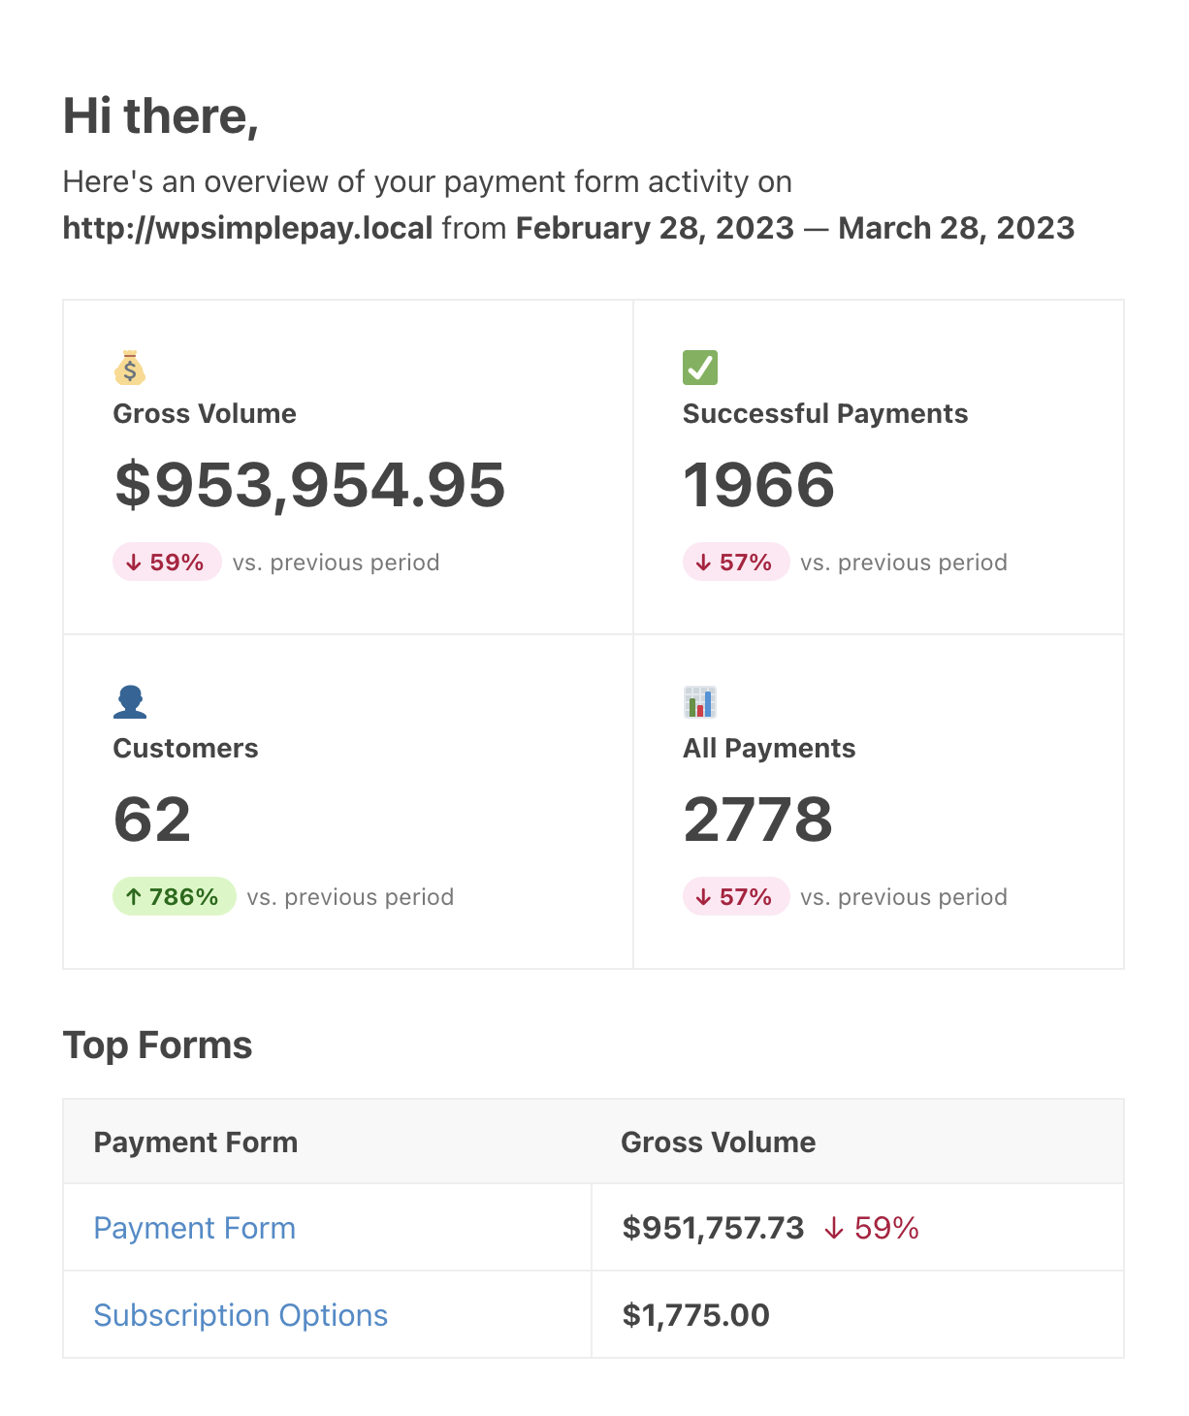Click the Gross Volume 59% decrease badge
Image resolution: width=1189 pixels, height=1416 pixels.
167,563
